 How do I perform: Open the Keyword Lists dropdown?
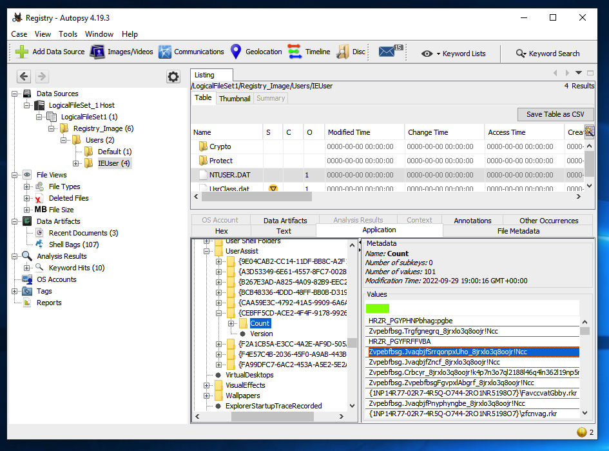(x=454, y=54)
